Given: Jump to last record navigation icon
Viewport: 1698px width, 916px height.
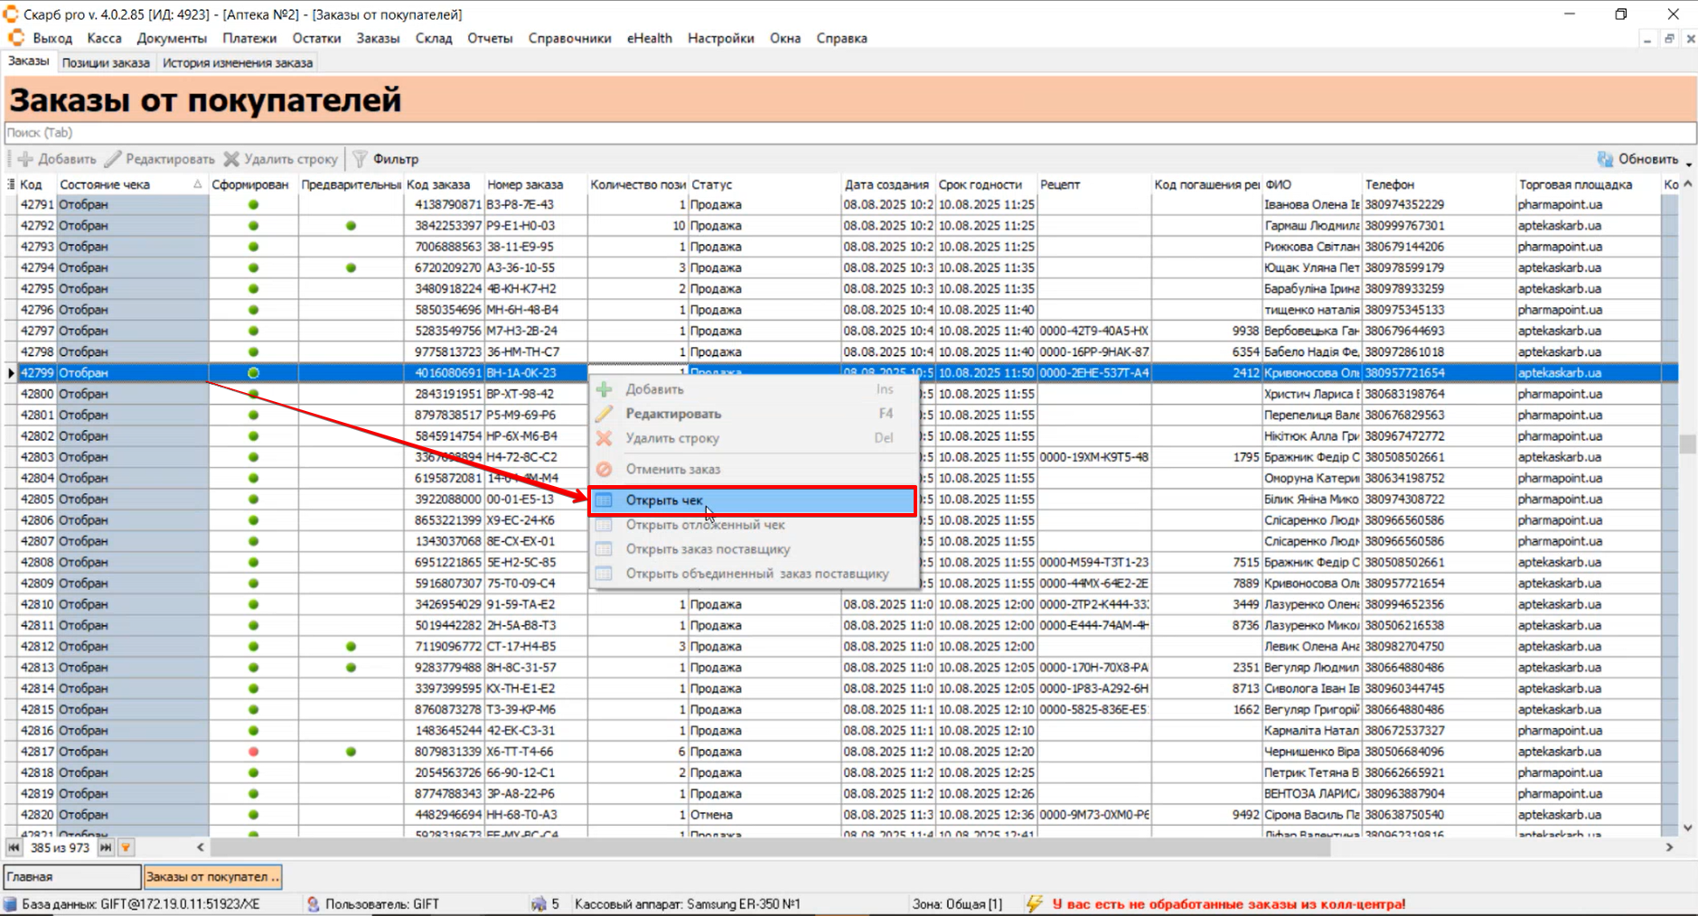Looking at the screenshot, I should point(106,847).
